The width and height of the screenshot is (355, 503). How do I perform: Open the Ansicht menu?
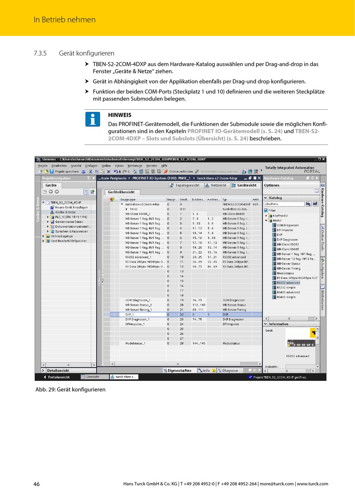pos(76,166)
